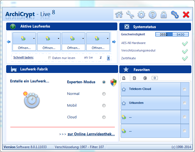This screenshot has height=152, width=195.
Task: Click the green active drives counter badge
Action: click(x=13, y=26)
